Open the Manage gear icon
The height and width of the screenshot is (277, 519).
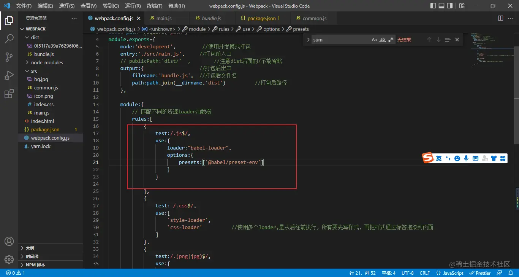[x=9, y=259]
